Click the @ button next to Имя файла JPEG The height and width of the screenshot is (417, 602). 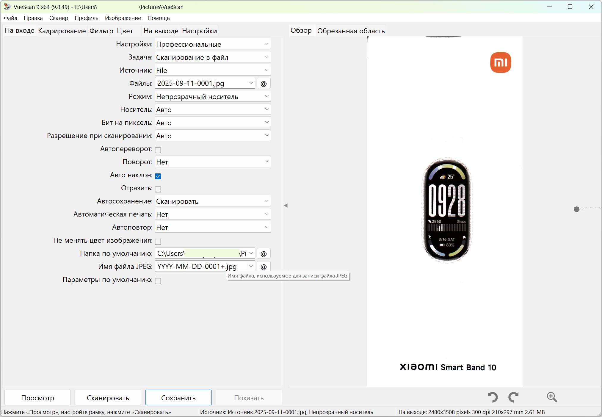(x=264, y=267)
